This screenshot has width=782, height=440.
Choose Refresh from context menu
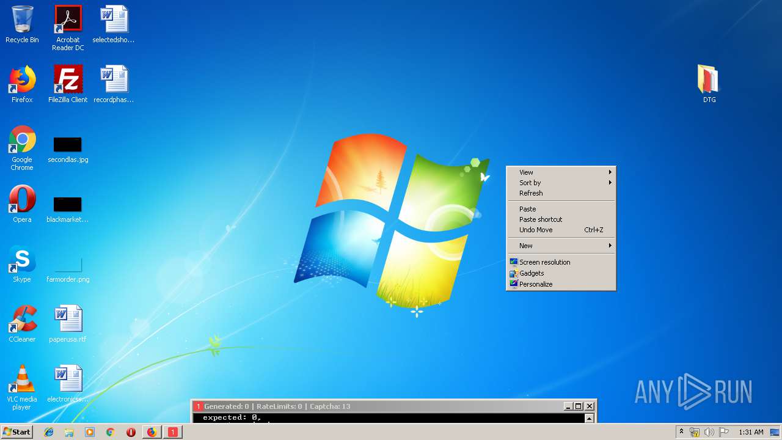click(561, 193)
